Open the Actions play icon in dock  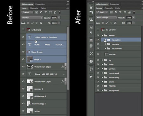(91, 77)
